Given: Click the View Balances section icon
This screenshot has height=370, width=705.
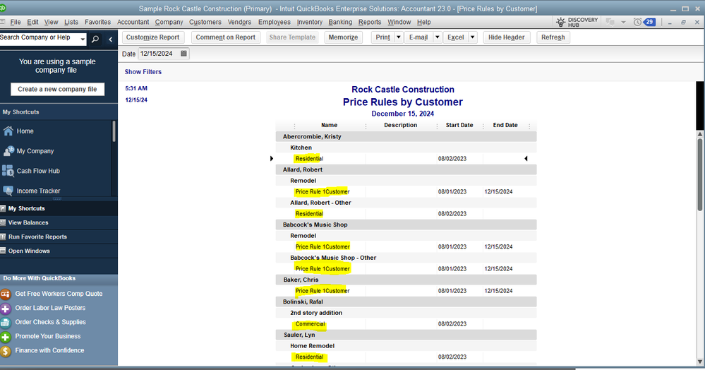Looking at the screenshot, I should pyautogui.click(x=3, y=222).
